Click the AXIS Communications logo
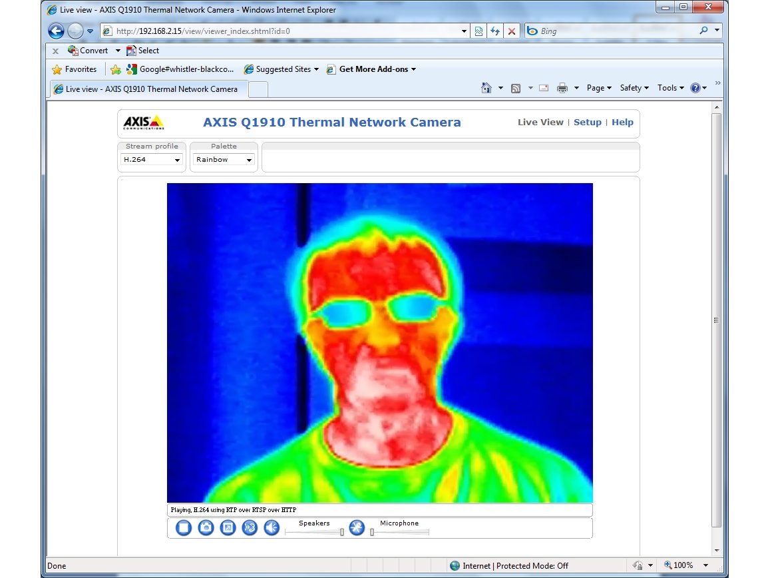The image size is (770, 578). click(x=143, y=123)
